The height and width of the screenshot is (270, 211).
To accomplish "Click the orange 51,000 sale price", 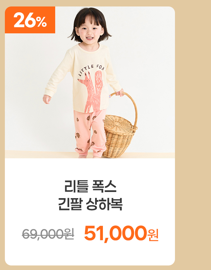I will pos(115,233).
